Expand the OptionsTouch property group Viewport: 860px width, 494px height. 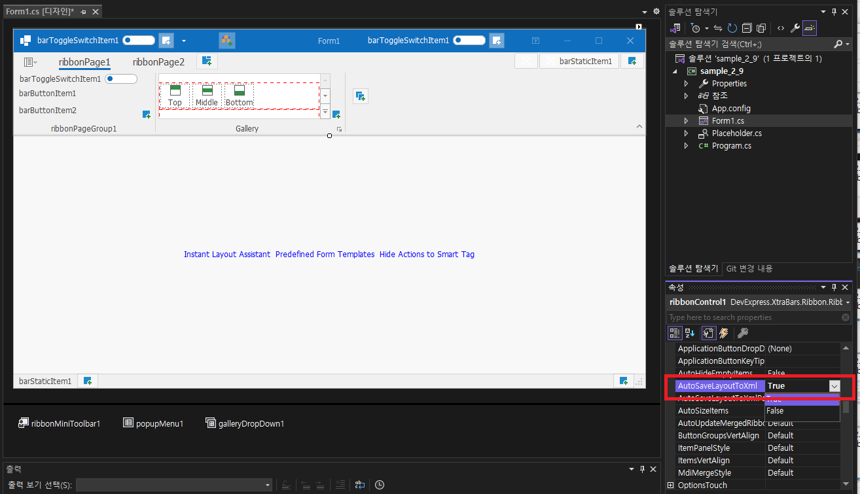[670, 485]
